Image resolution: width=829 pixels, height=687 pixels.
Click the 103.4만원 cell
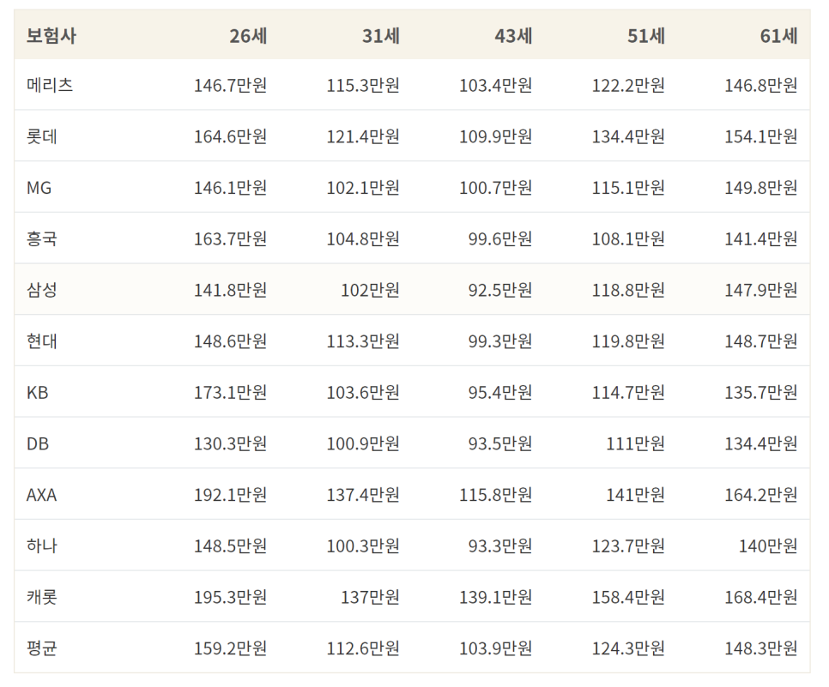495,85
